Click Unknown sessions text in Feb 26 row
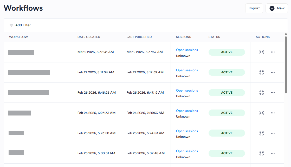The width and height of the screenshot is (291, 167). pos(183,96)
